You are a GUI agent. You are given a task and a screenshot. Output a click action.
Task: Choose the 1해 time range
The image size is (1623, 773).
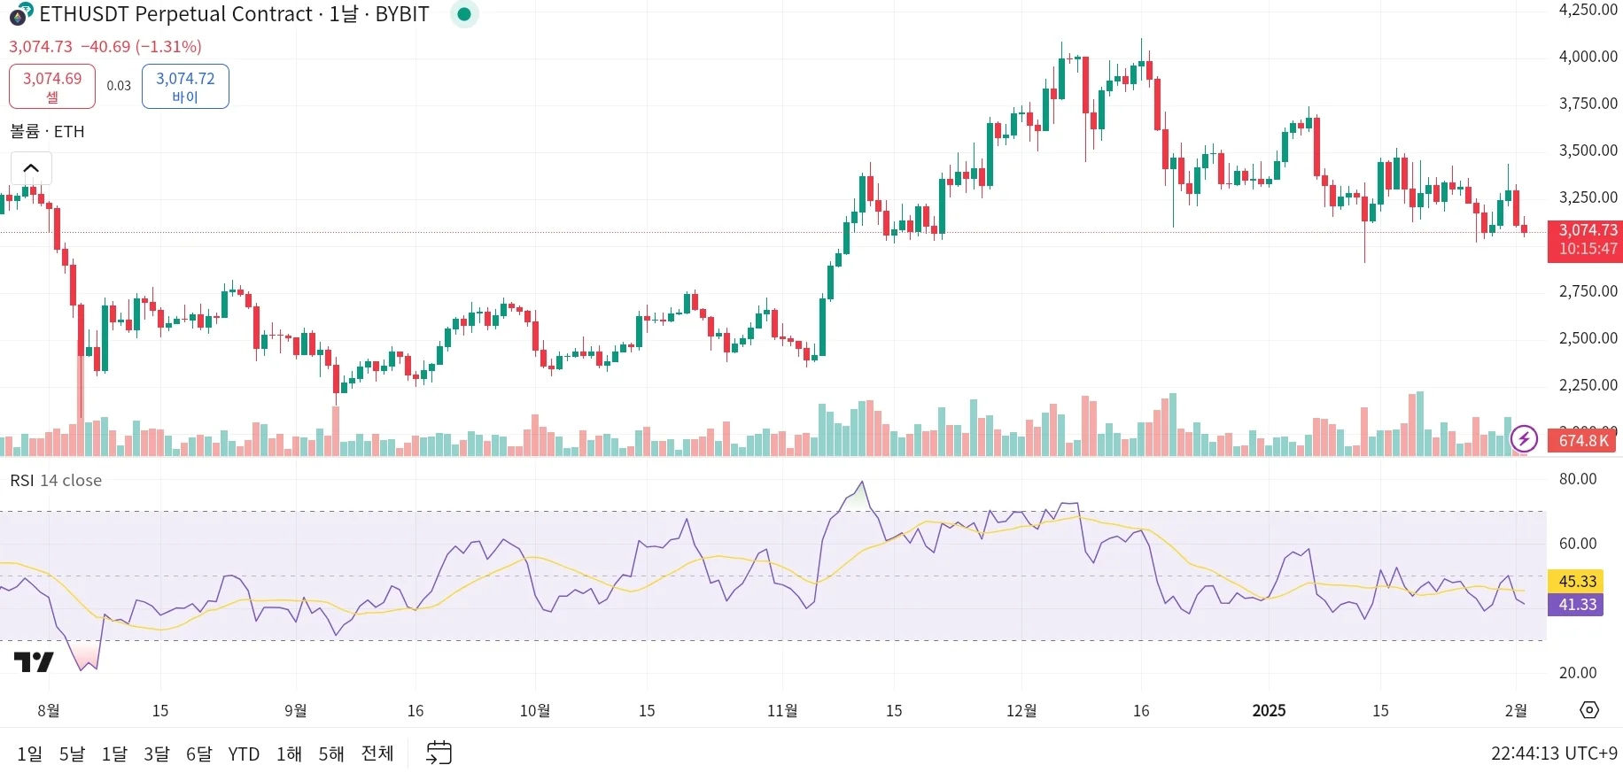point(289,754)
